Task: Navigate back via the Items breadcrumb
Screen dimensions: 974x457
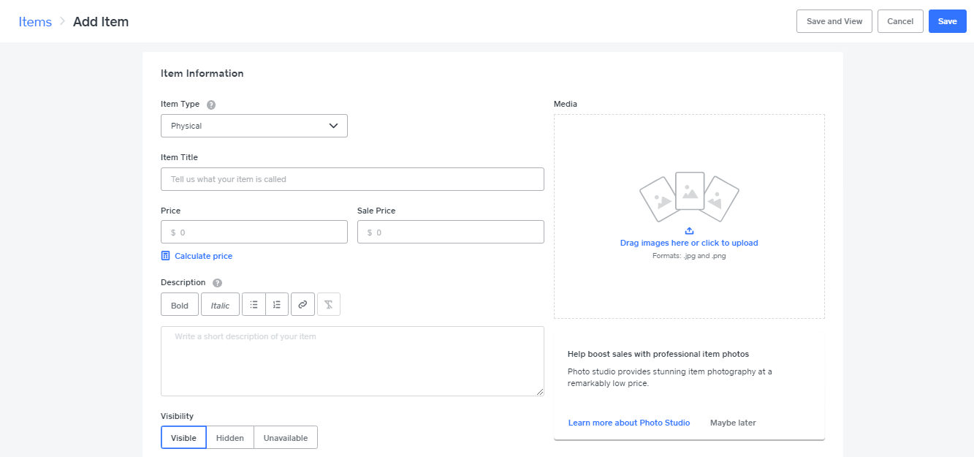Action: tap(35, 21)
